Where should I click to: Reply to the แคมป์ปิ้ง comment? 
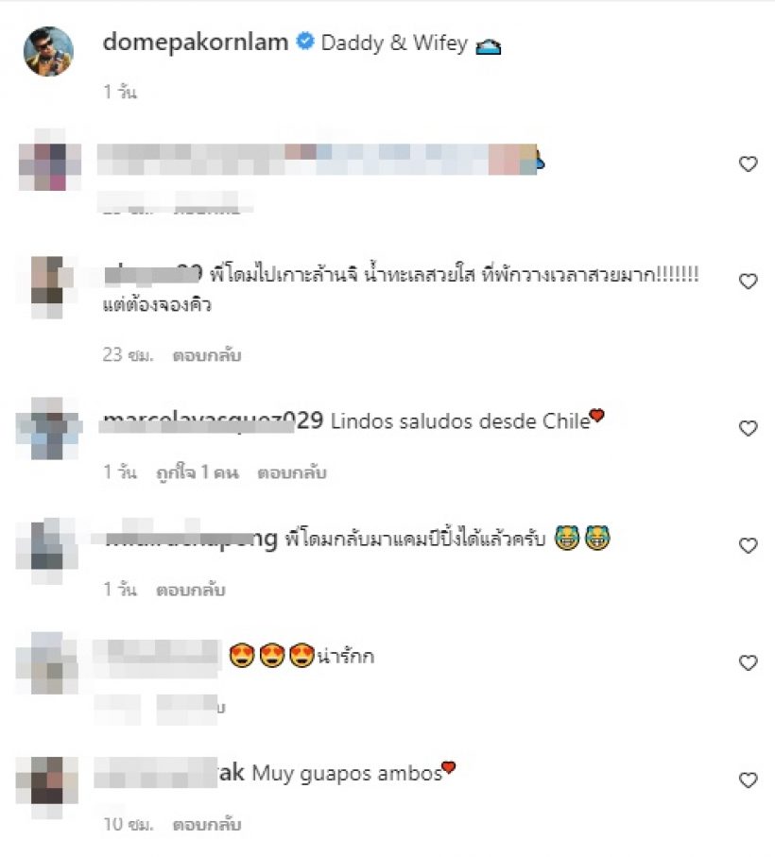click(191, 590)
